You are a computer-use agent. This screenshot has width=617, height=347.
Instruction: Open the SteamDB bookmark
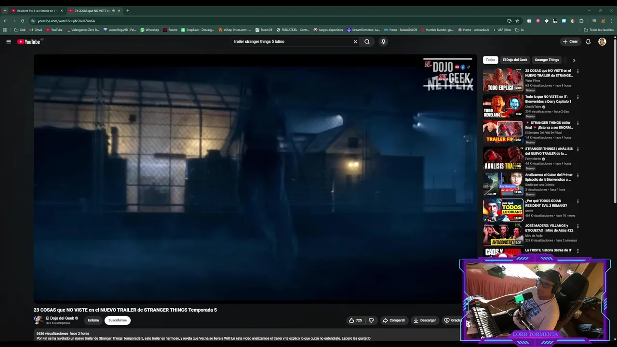pyautogui.click(x=264, y=30)
